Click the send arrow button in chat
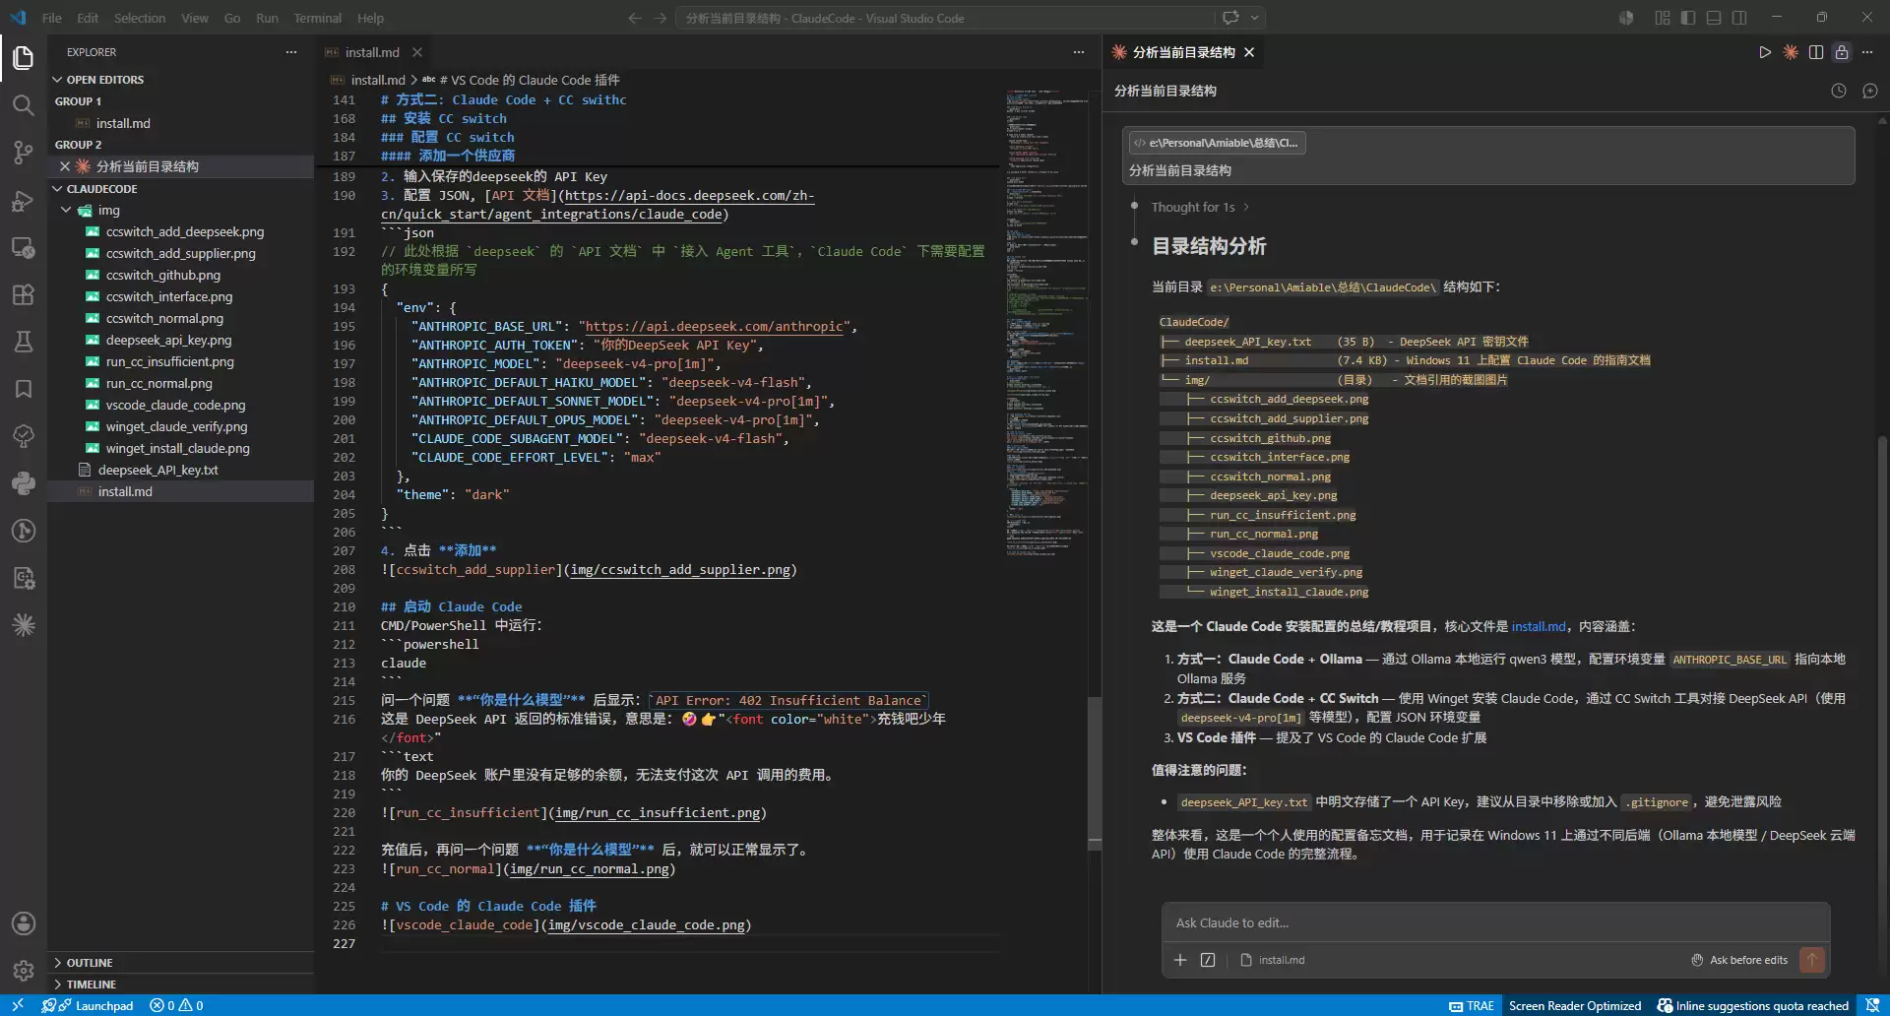1890x1016 pixels. pos(1812,960)
